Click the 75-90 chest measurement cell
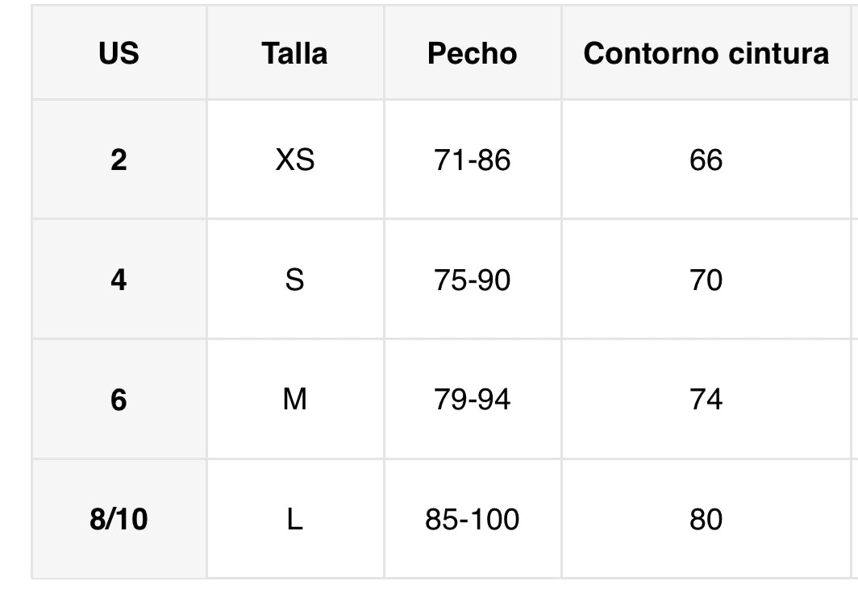Image resolution: width=858 pixels, height=610 pixels. pos(472,280)
